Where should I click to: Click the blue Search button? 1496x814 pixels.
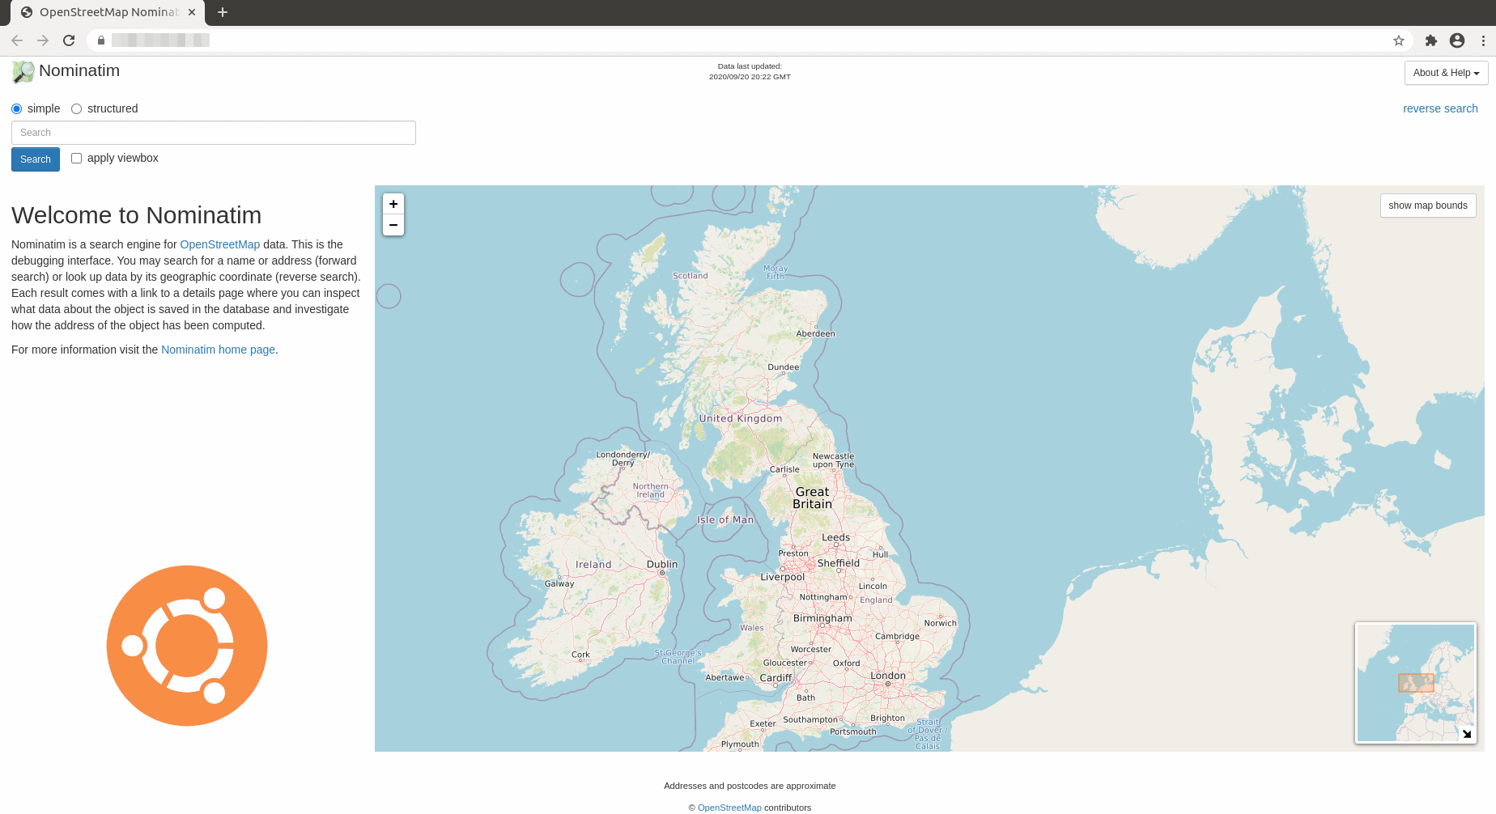[x=36, y=159]
